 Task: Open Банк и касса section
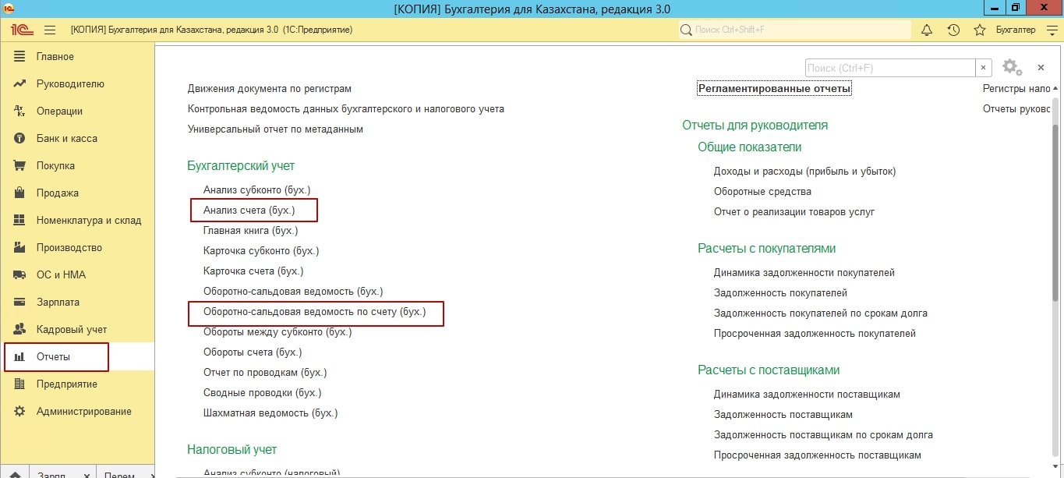point(66,138)
